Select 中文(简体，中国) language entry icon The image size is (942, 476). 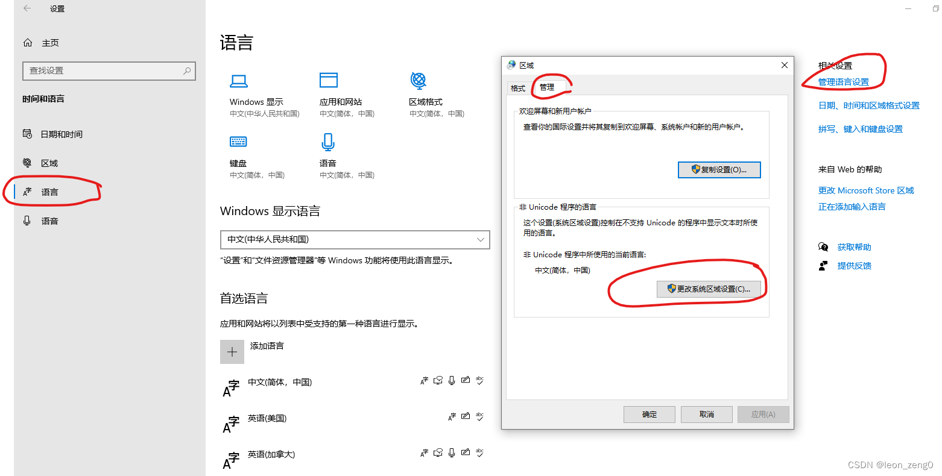(231, 388)
